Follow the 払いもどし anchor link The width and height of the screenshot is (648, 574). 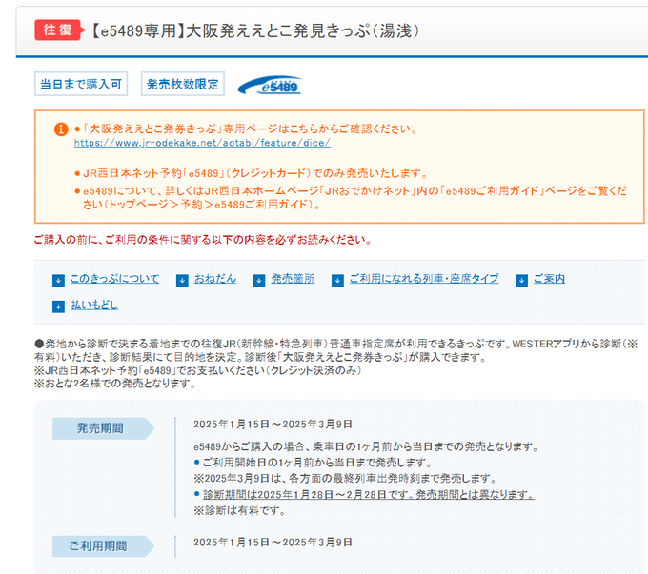pos(94,306)
